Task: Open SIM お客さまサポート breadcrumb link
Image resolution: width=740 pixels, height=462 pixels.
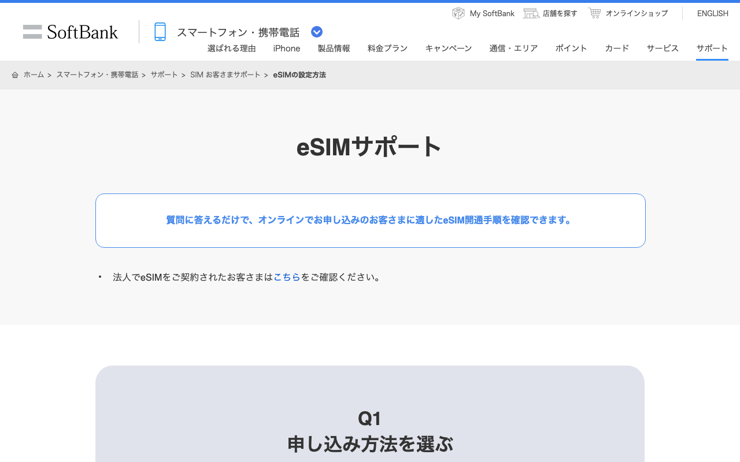Action: coord(225,75)
